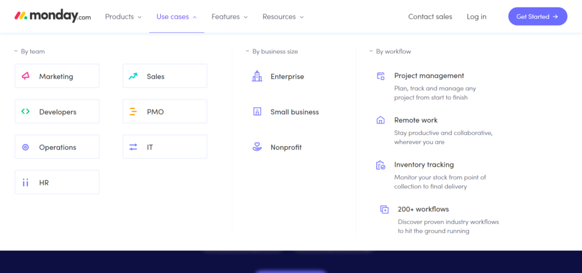Viewport: 582px width, 273px height.
Task: Click the Enterprise building icon
Action: [257, 76]
